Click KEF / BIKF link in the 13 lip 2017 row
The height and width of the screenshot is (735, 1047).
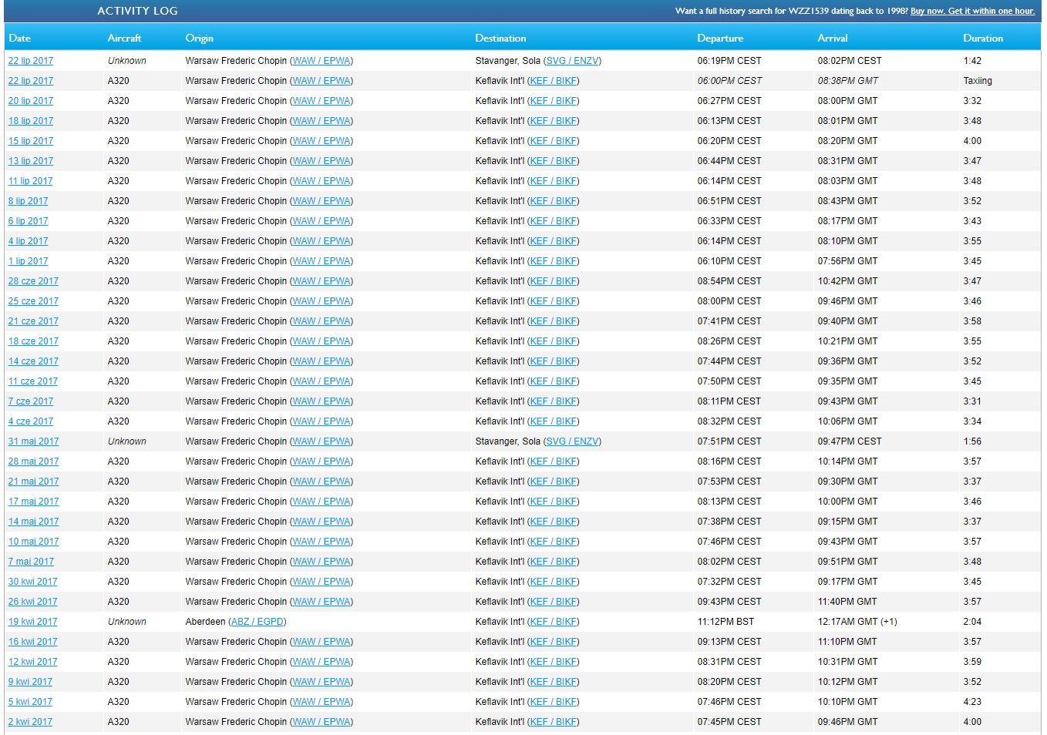553,161
